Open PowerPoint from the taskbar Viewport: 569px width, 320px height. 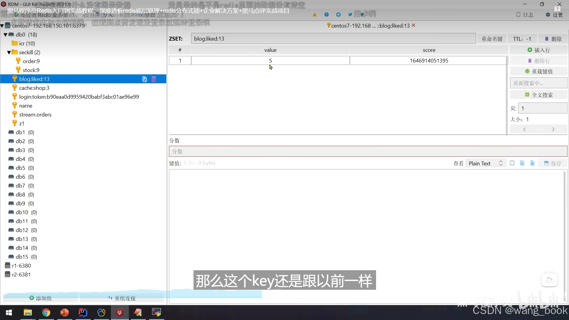(64, 313)
